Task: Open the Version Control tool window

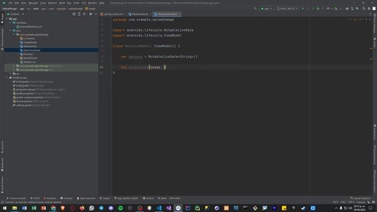Action: 16,198
